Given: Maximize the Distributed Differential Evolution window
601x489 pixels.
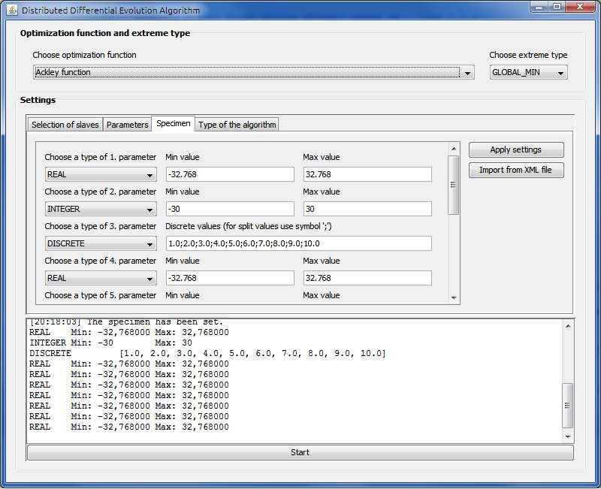Looking at the screenshot, I should (x=557, y=8).
